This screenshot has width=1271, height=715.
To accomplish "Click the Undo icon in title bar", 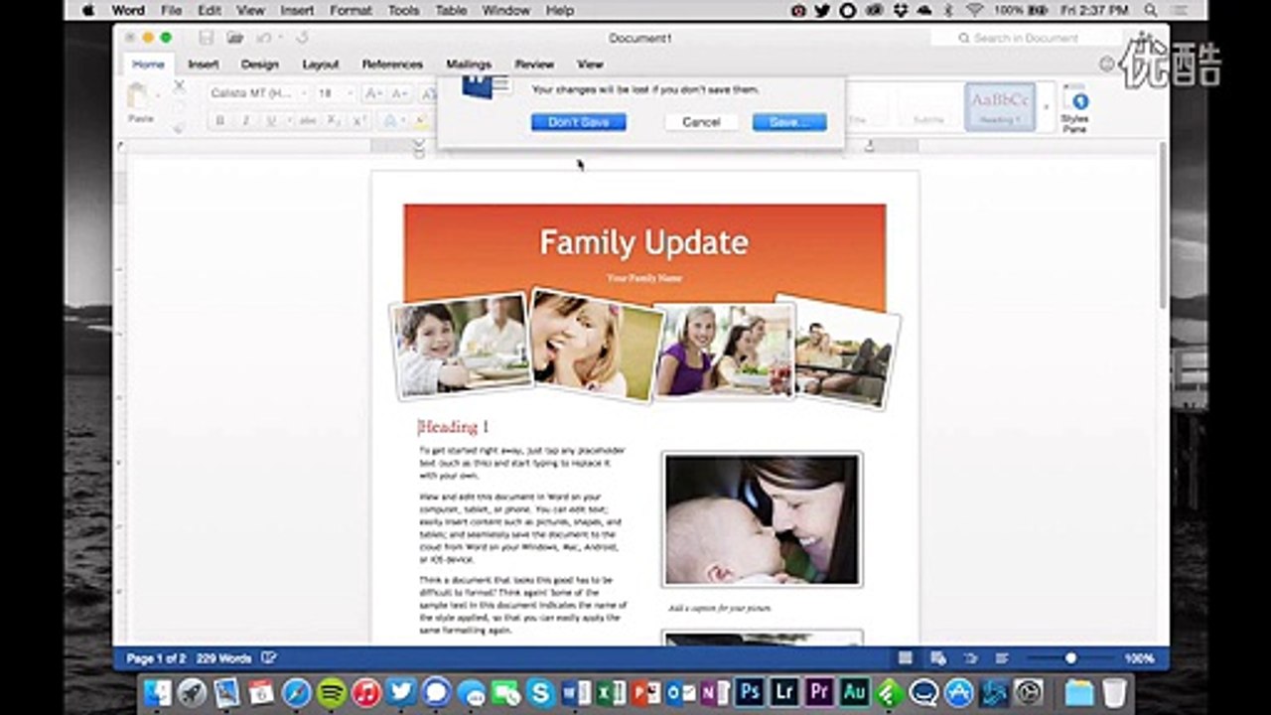I will (263, 38).
